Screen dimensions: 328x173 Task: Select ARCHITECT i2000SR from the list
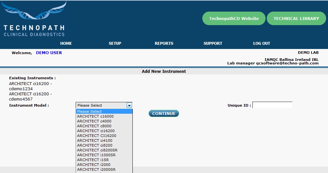tap(104, 169)
